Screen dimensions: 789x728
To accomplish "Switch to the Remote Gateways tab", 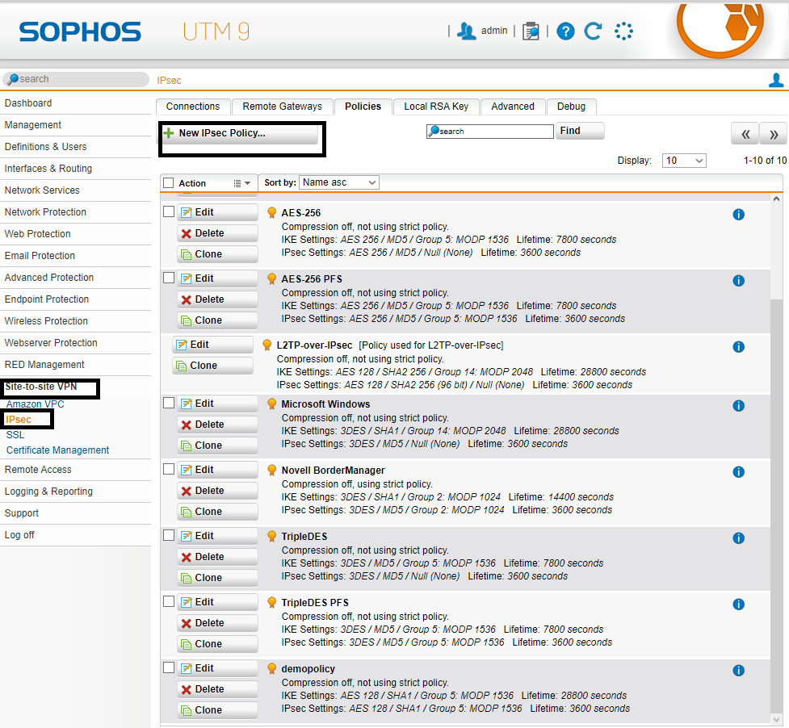I will (x=283, y=107).
